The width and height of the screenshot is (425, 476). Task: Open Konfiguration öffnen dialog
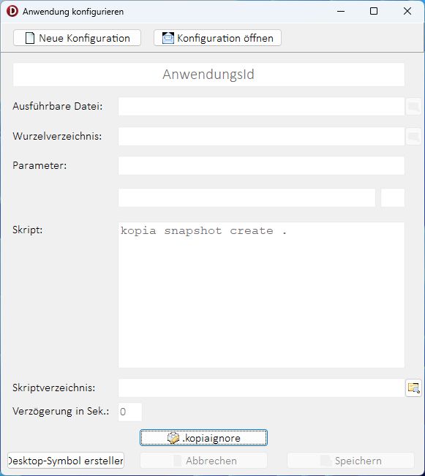(217, 38)
